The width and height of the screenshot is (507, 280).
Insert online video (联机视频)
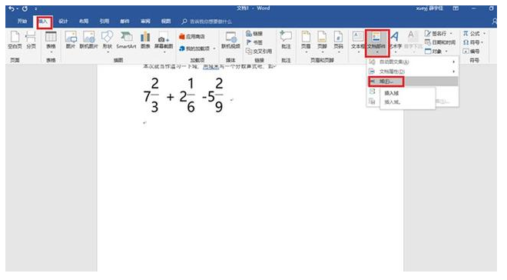click(230, 40)
